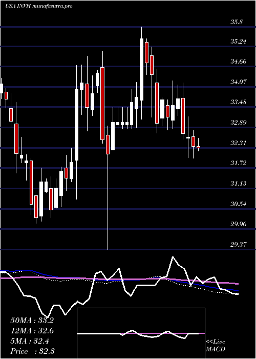This screenshot has width=256, height=359.
Task: Click the 30.54 price axis label
Action: 239,204
